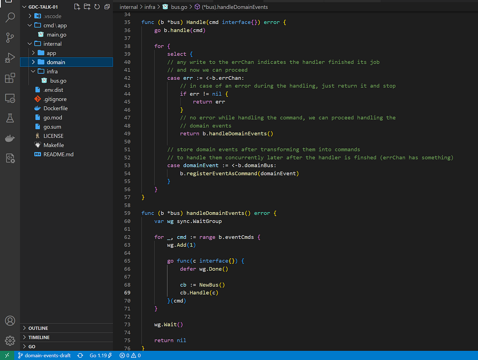Click handleDomainEvents breadcrumb symbol
Viewport: 478px width, 360px height.
(235, 7)
